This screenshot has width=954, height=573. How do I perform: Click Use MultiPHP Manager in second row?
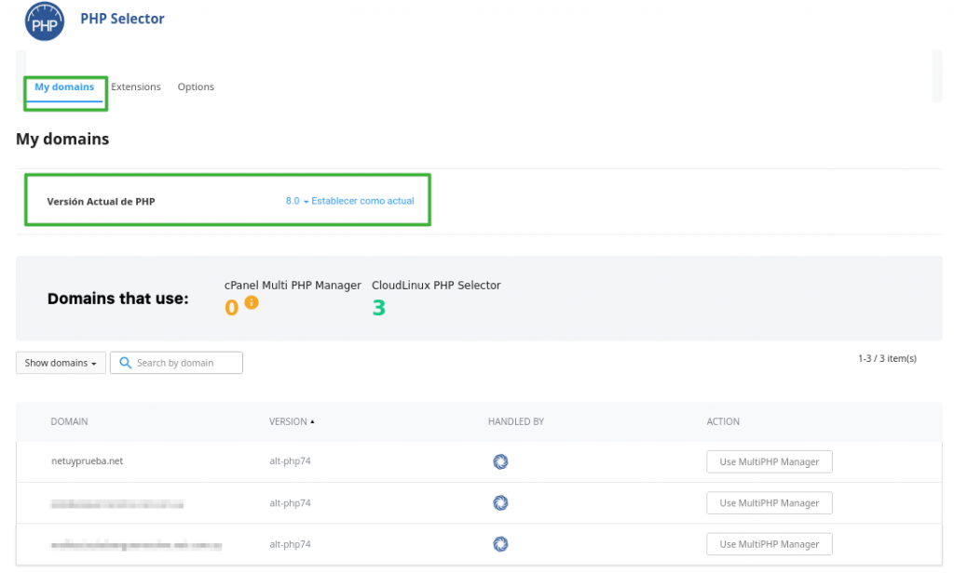pyautogui.click(x=769, y=503)
